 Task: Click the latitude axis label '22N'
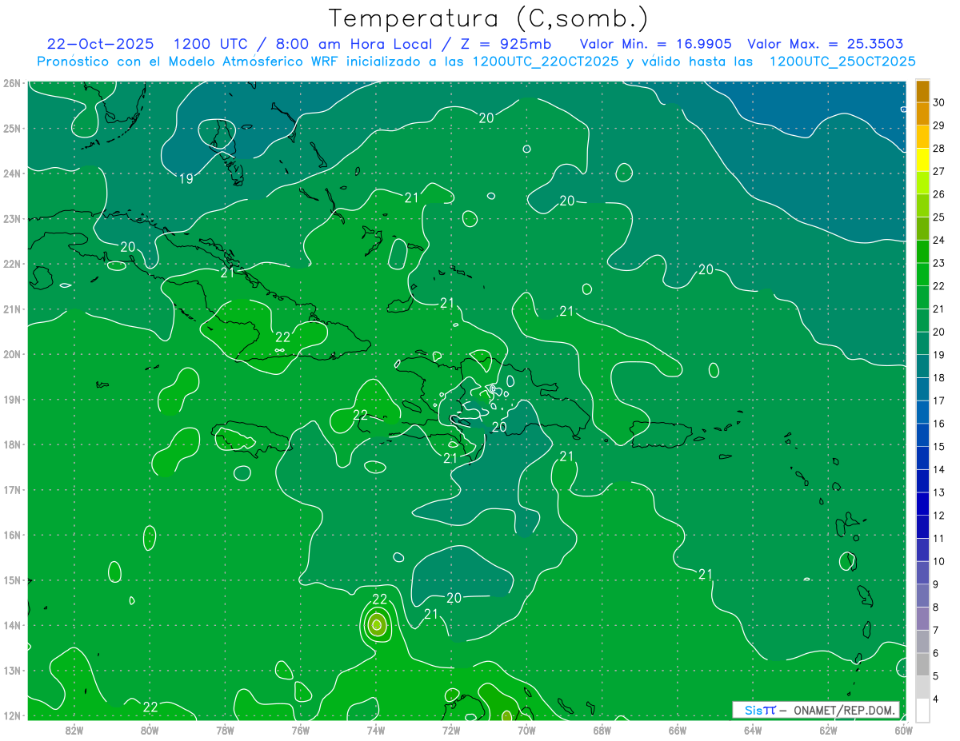point(12,263)
